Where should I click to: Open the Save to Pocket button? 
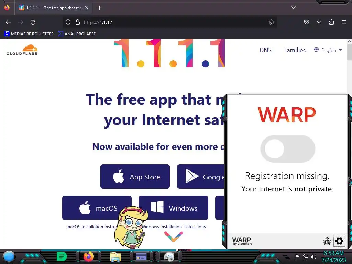pos(306,22)
